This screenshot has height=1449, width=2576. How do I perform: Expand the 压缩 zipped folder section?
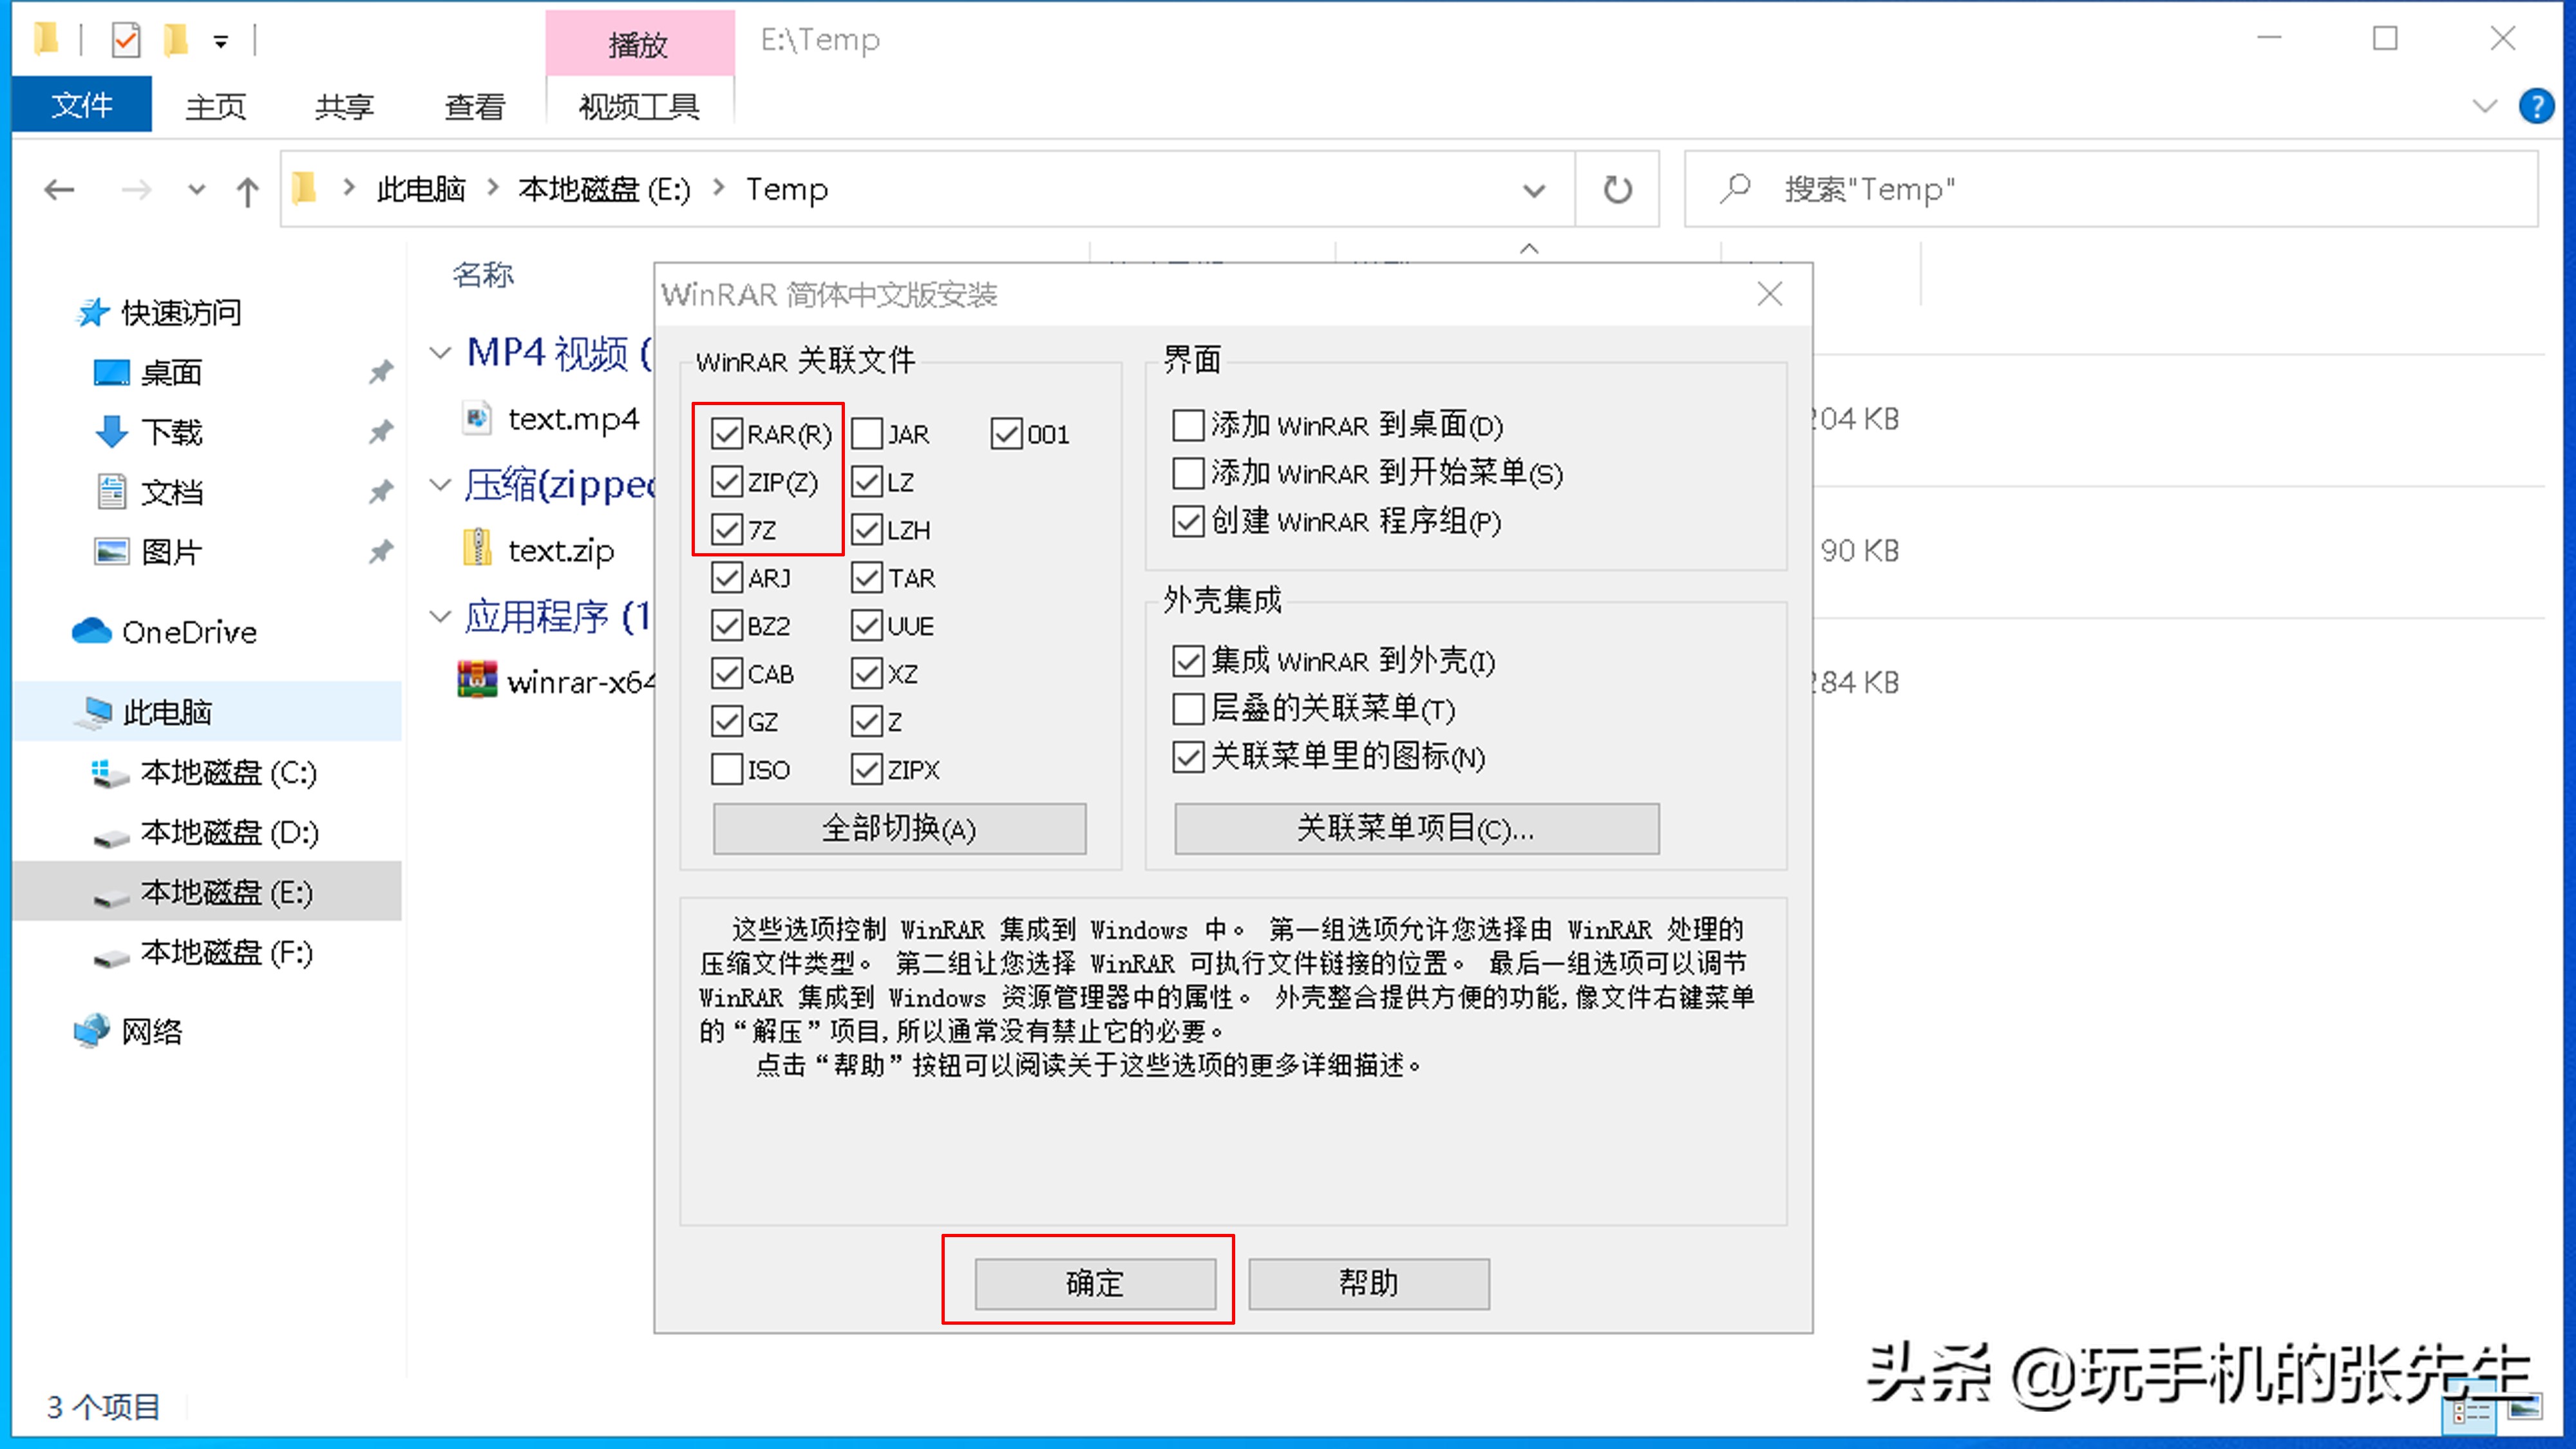[439, 483]
